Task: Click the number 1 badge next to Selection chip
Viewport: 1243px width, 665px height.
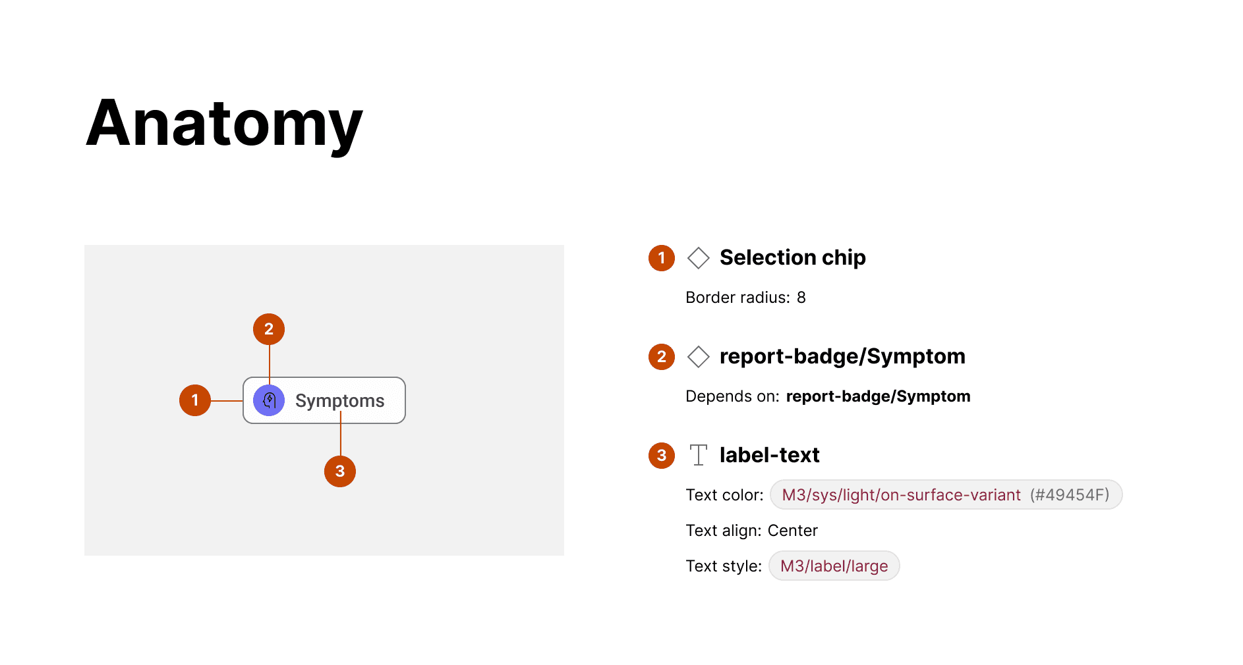Action: (662, 258)
